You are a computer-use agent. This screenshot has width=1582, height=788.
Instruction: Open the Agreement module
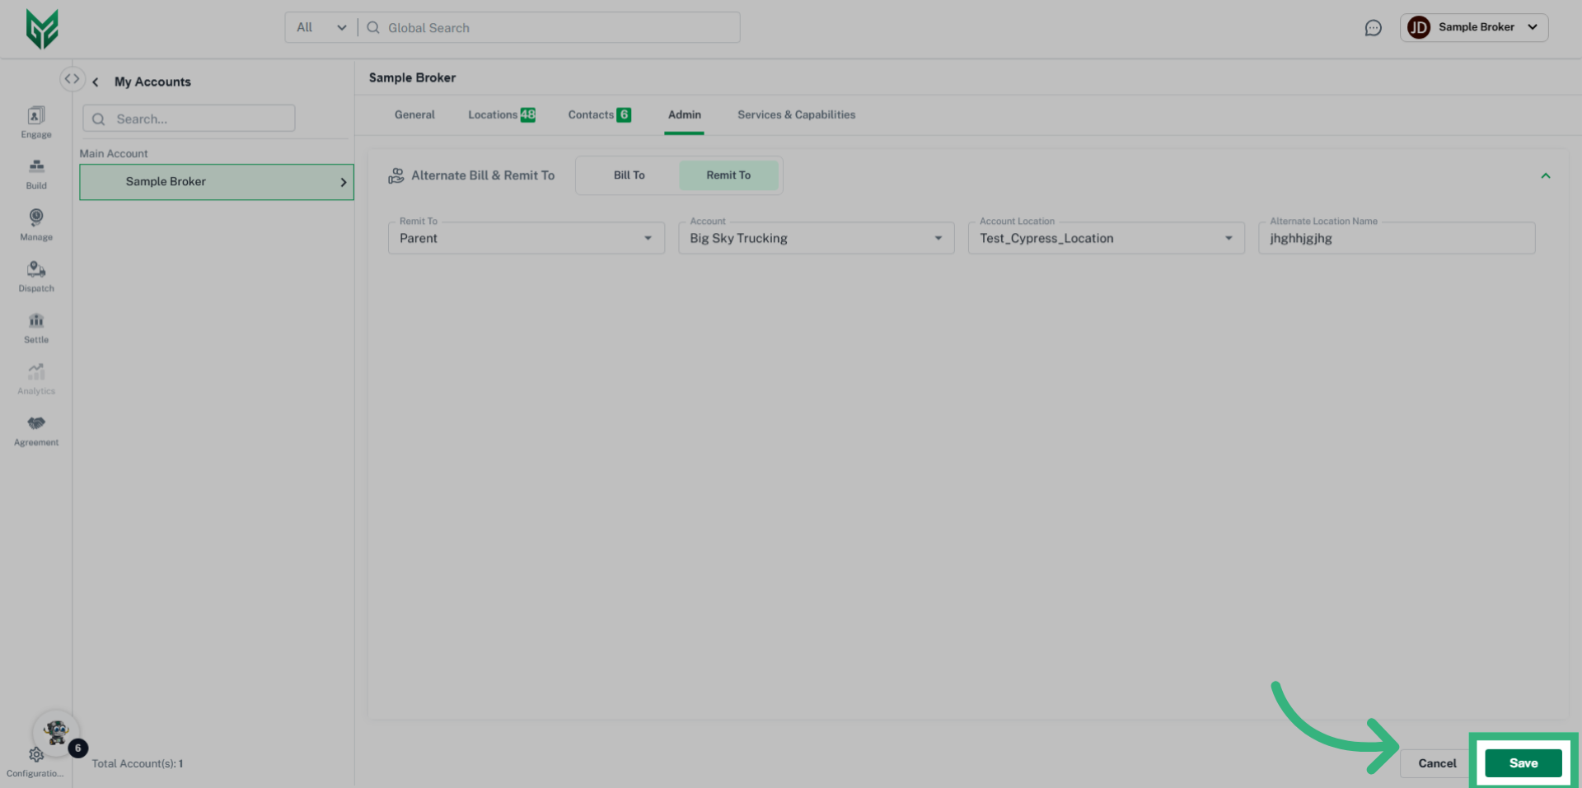click(x=36, y=431)
